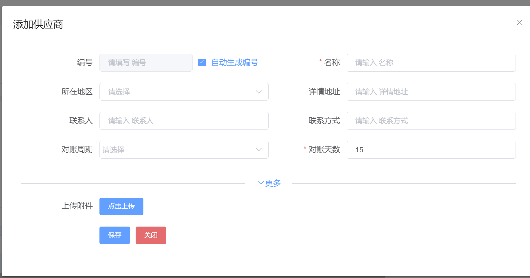Focus the 名称 input field
The width and height of the screenshot is (530, 278).
(x=431, y=63)
